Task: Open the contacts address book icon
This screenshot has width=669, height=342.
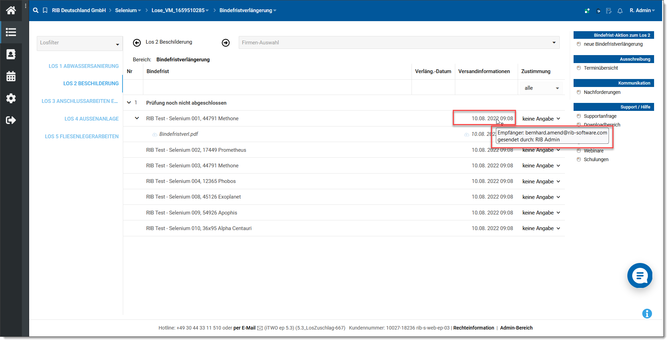Action: pos(11,54)
